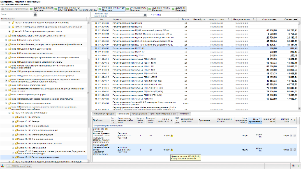This screenshot has height=169, width=301.
Task: Open 'Ресурсы в группах ТЕР' view
Action: [x=75, y=9]
